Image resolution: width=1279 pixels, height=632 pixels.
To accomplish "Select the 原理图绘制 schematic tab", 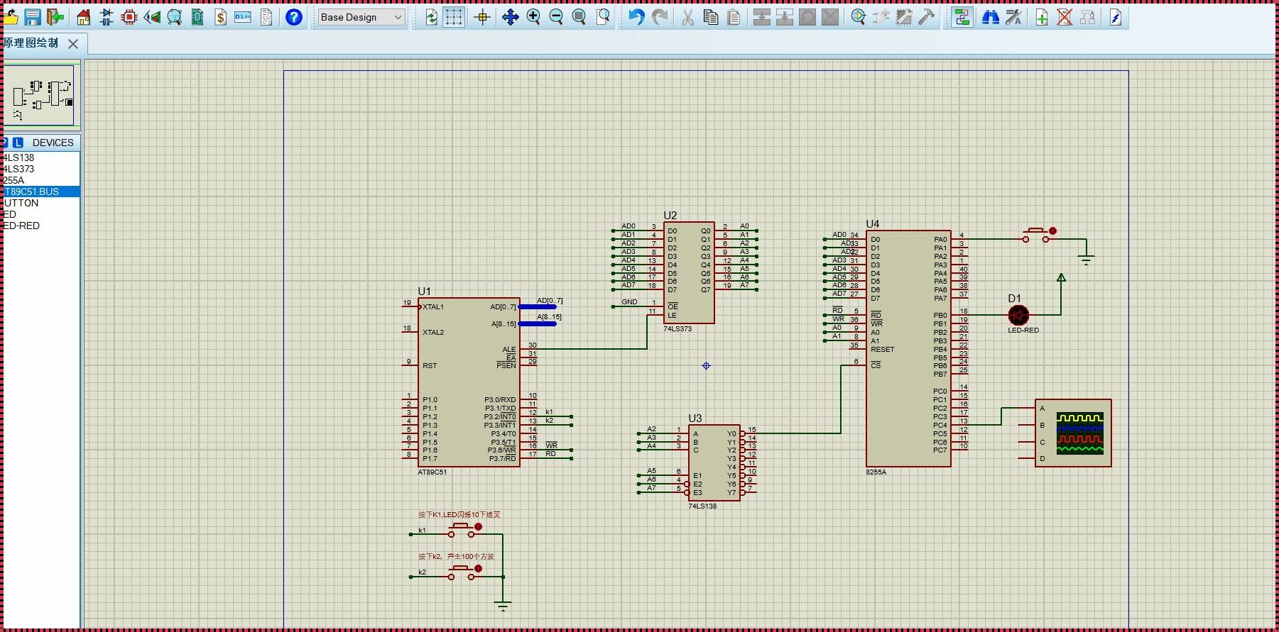I will coord(31,43).
